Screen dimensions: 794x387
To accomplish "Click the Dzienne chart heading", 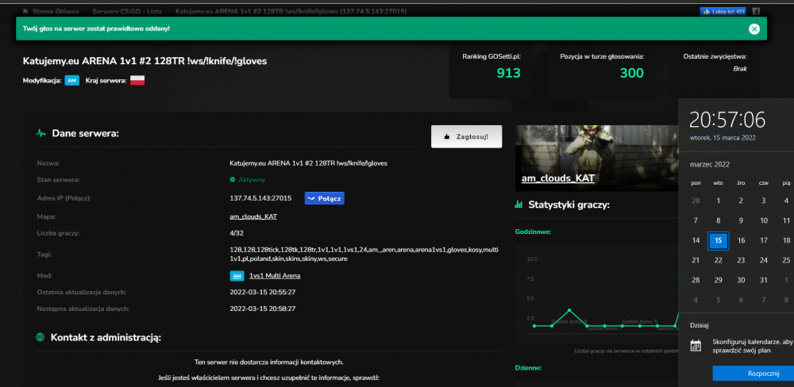I will pyautogui.click(x=528, y=368).
